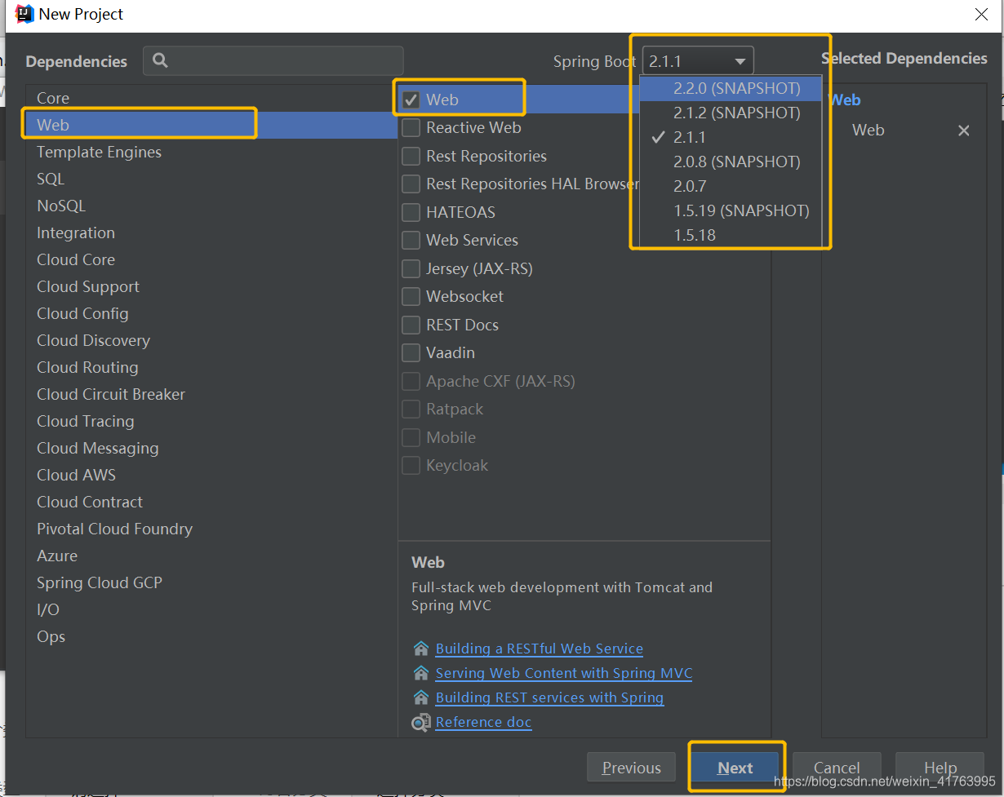The width and height of the screenshot is (1004, 797).
Task: Tick the Vaadin checkbox
Action: (x=411, y=353)
